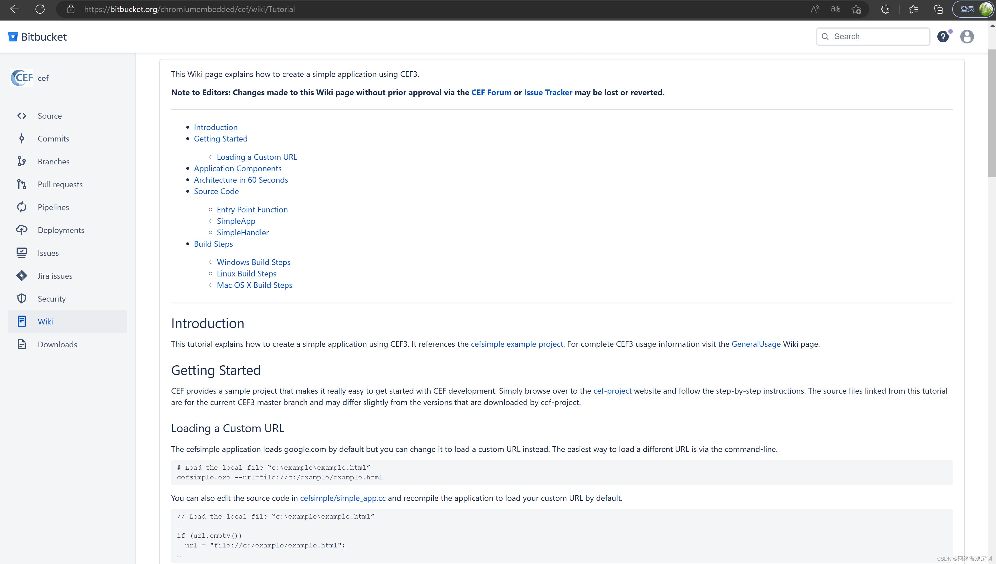The image size is (996, 564).
Task: Click the Pipelines cycle icon
Action: pyautogui.click(x=22, y=207)
